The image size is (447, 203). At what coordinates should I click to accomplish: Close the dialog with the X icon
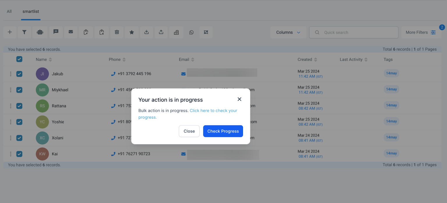click(240, 99)
